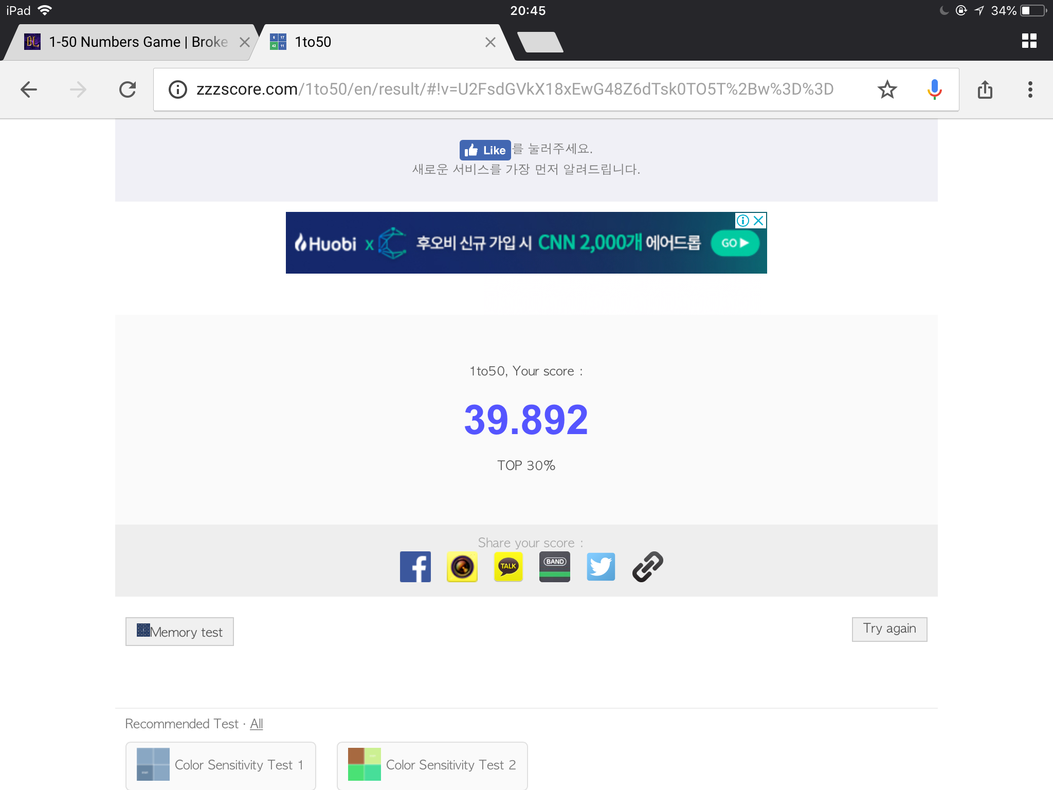The height and width of the screenshot is (790, 1053).
Task: Open the tab grid overview
Action: 1029,41
